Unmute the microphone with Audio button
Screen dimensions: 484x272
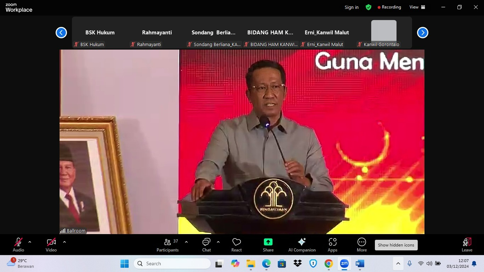click(18, 245)
